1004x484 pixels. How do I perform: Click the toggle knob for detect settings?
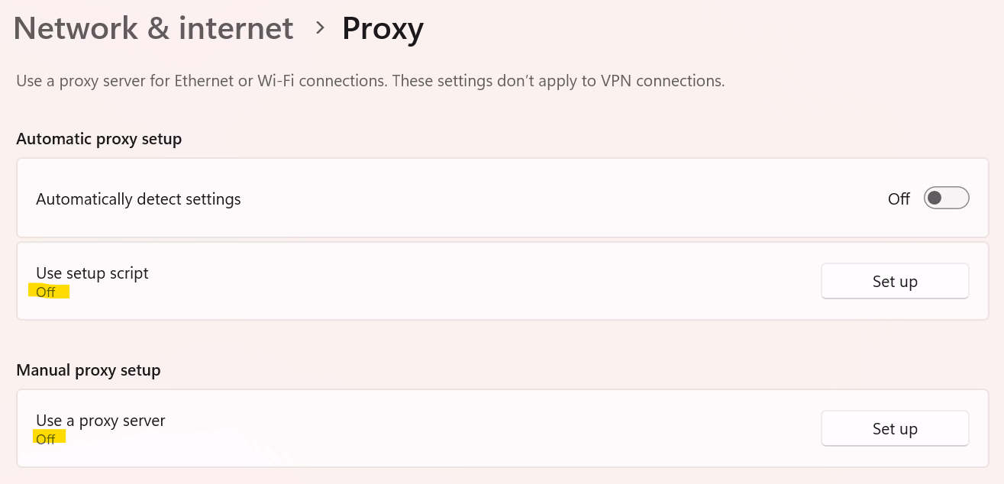click(935, 198)
